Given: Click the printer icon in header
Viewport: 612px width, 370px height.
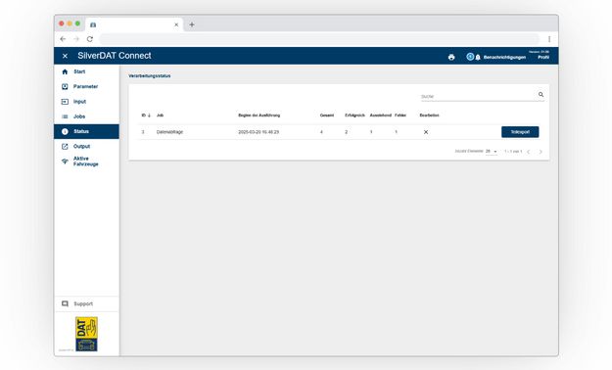Looking at the screenshot, I should coord(451,58).
